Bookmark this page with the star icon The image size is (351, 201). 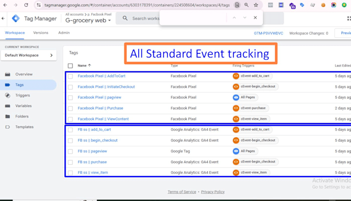(256, 5)
